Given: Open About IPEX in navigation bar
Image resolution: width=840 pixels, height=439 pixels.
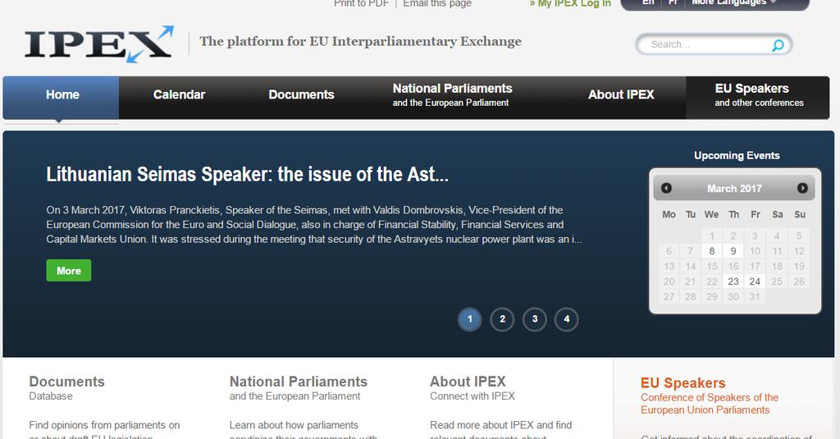Looking at the screenshot, I should pos(621,95).
